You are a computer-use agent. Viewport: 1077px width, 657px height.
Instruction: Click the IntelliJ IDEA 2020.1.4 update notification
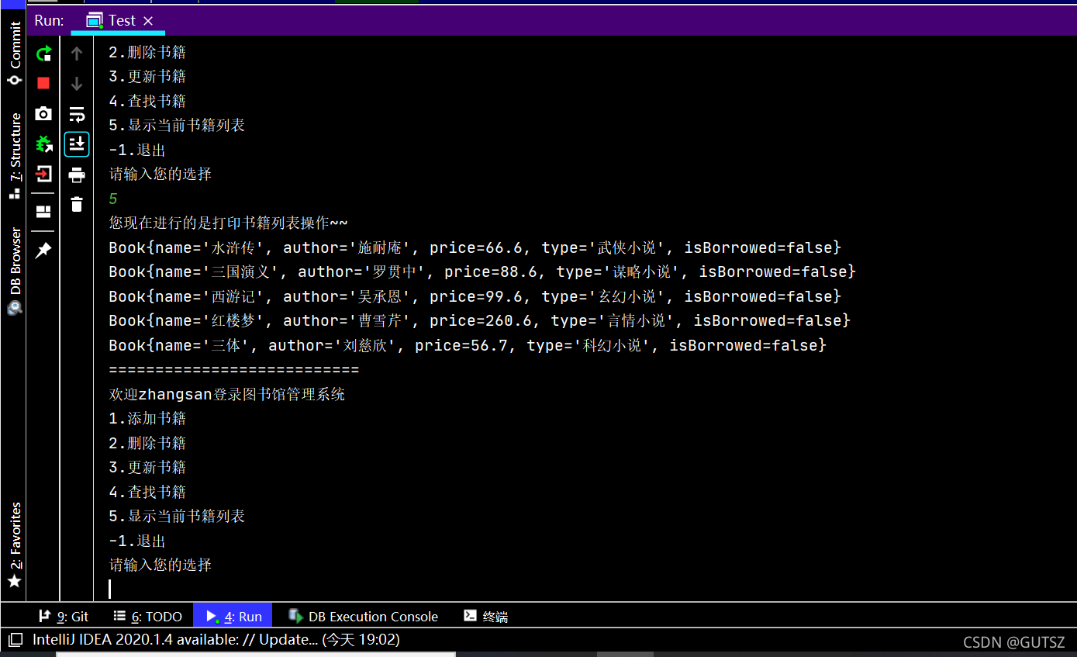coord(216,640)
